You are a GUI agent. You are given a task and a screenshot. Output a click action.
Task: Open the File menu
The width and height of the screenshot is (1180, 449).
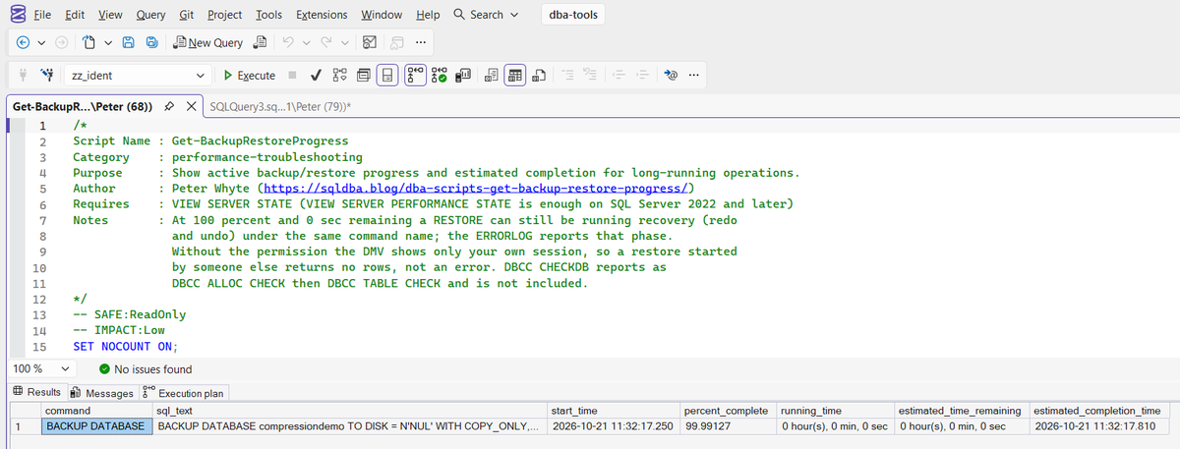[x=42, y=15]
